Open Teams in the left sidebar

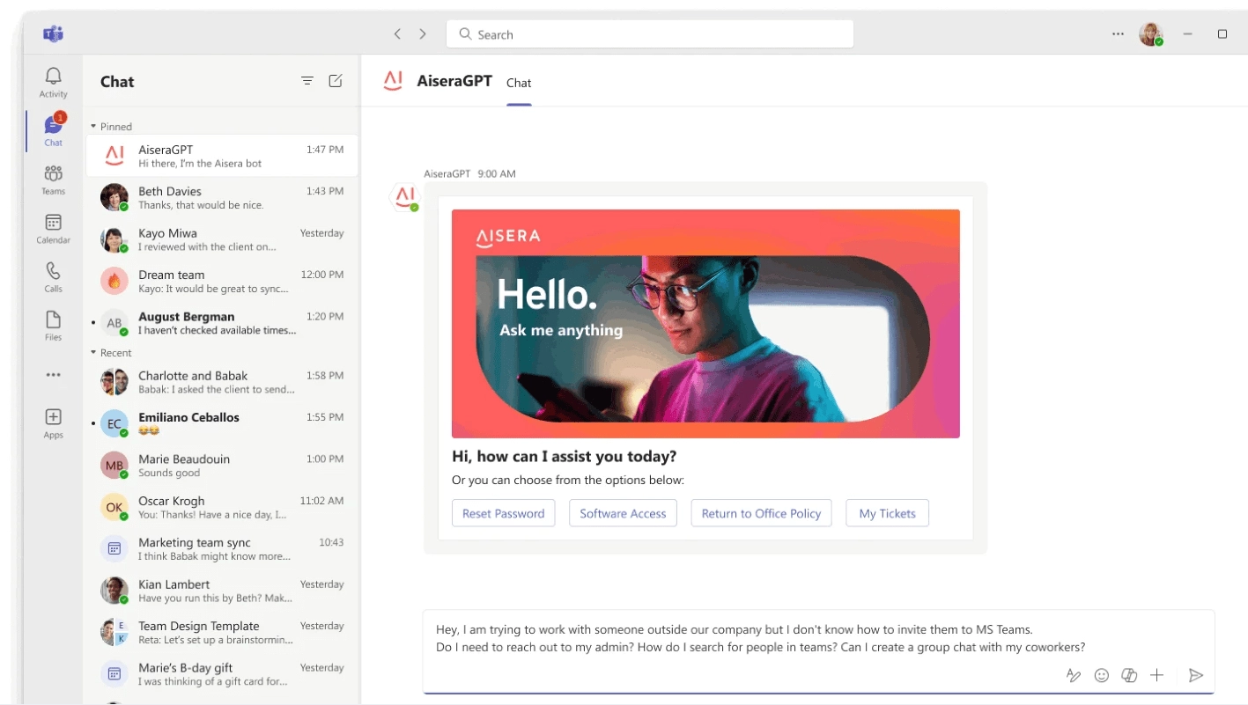[53, 179]
